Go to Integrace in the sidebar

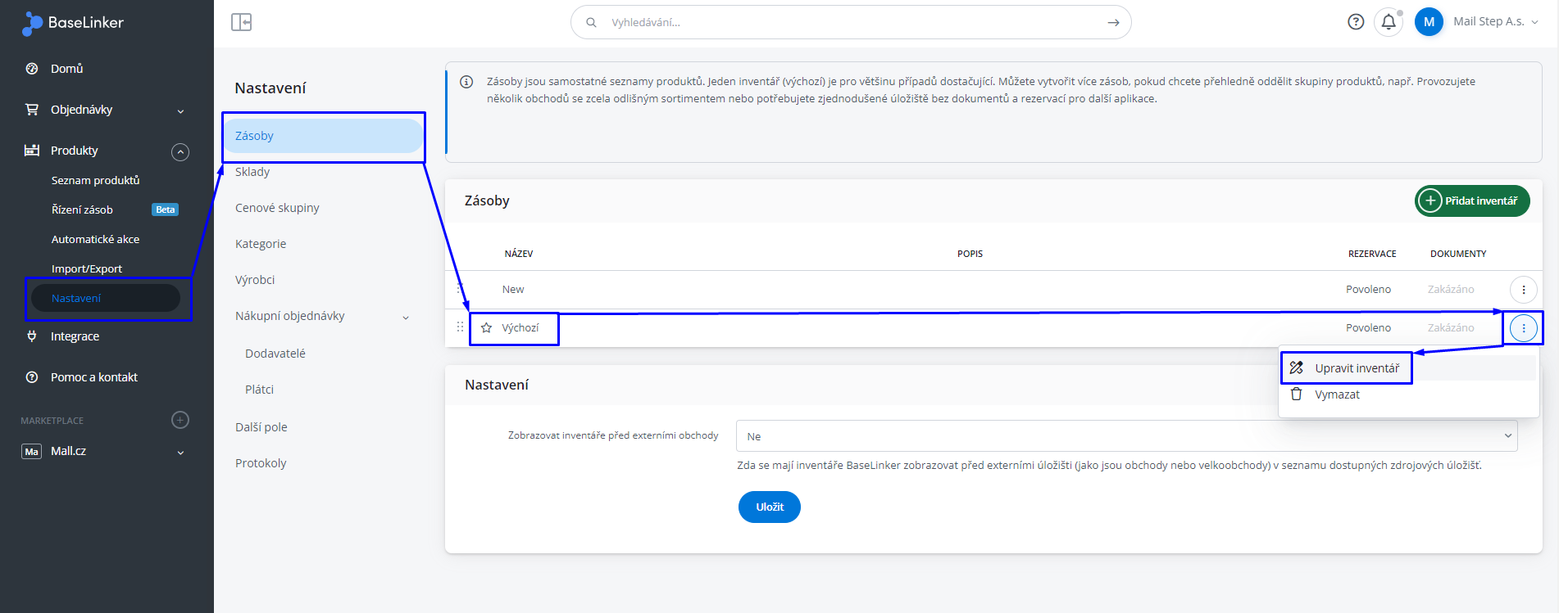point(75,336)
